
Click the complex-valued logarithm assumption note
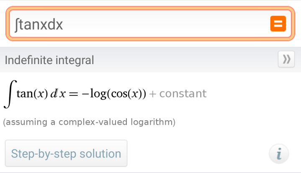tap(89, 122)
